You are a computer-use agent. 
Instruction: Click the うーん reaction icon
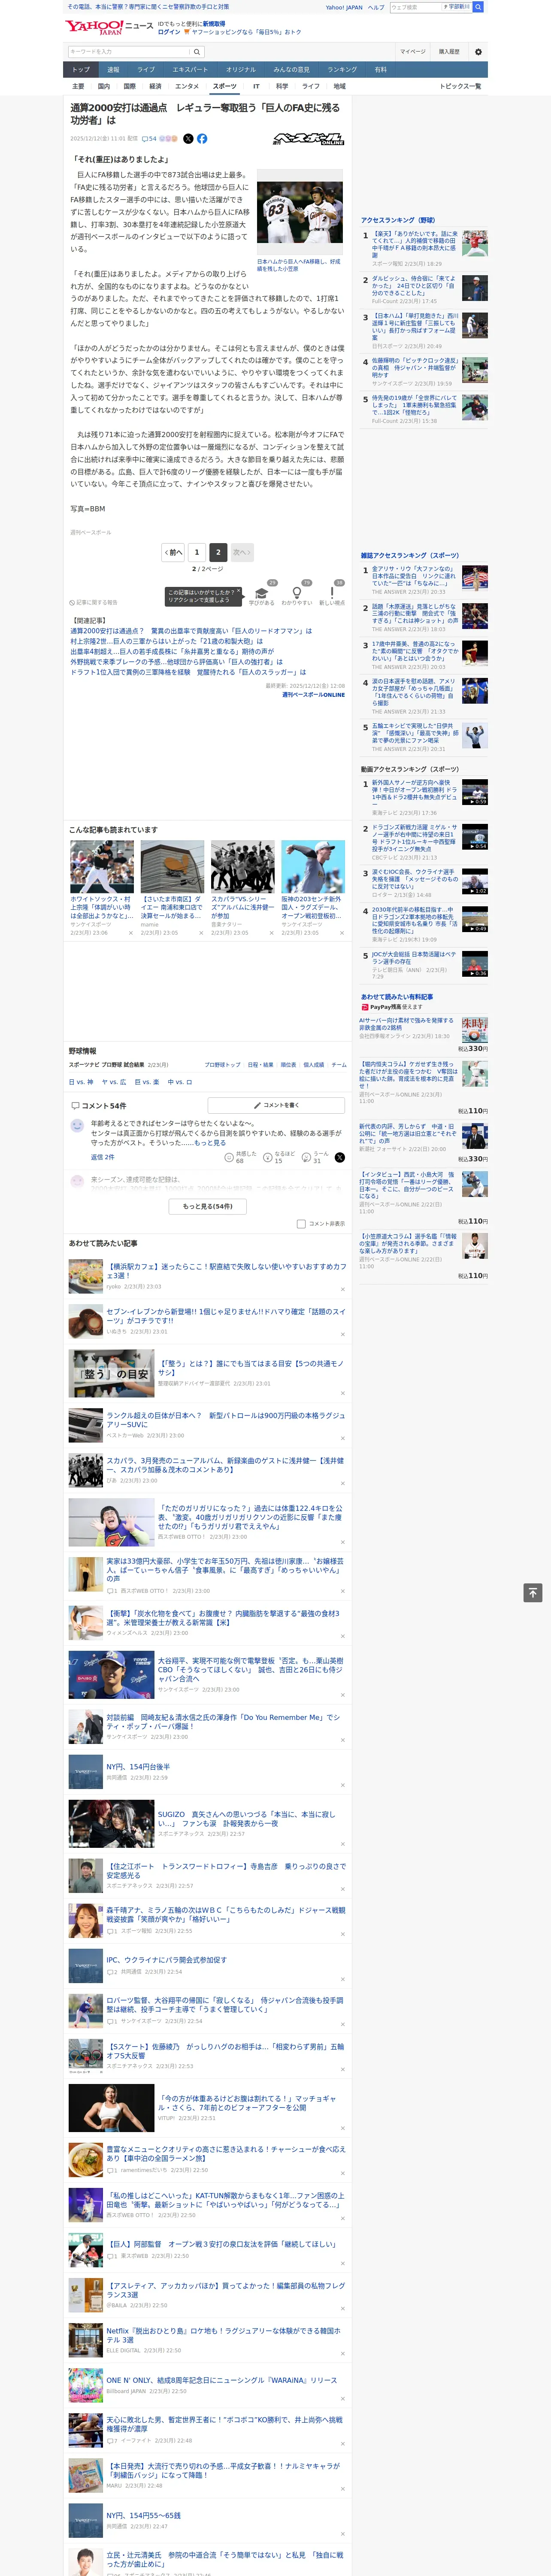(307, 1157)
